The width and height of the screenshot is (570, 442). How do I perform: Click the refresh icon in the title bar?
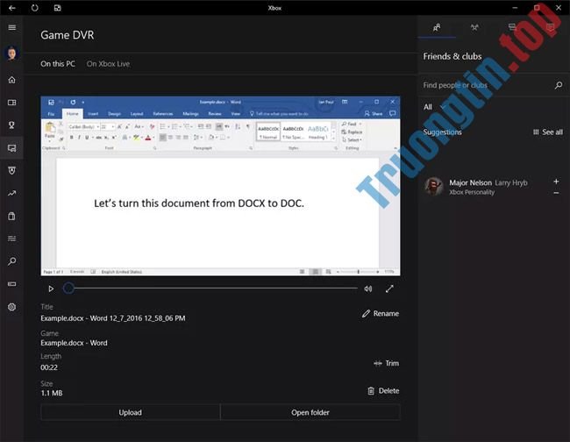34,8
